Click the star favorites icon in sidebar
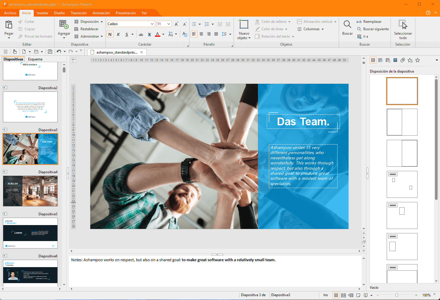 point(417,60)
